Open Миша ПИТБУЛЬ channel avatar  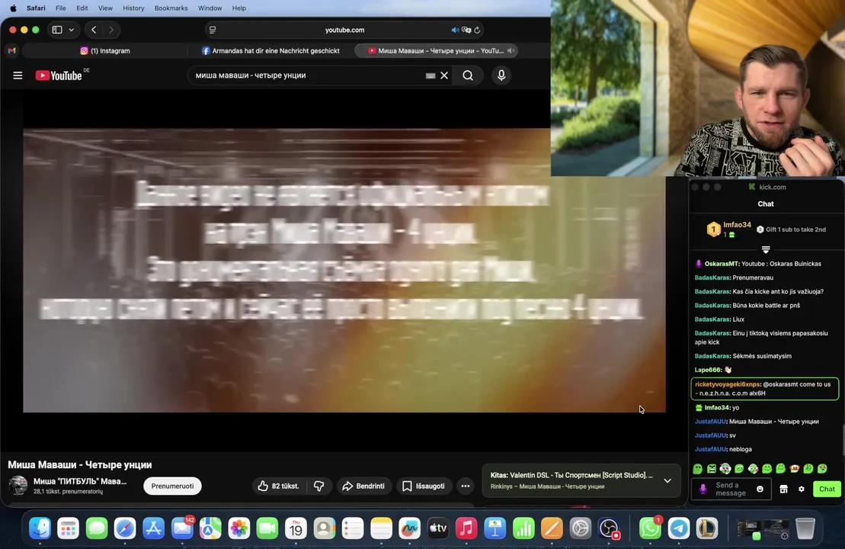click(18, 486)
